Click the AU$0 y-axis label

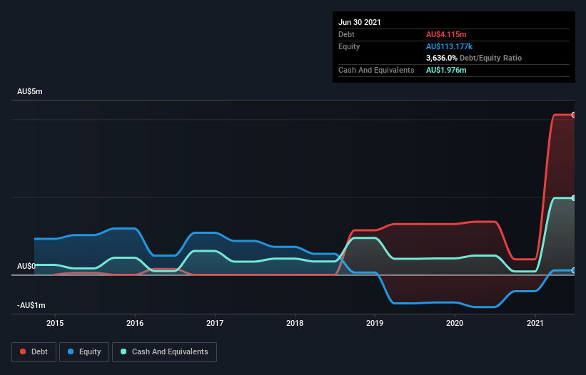[x=26, y=266]
